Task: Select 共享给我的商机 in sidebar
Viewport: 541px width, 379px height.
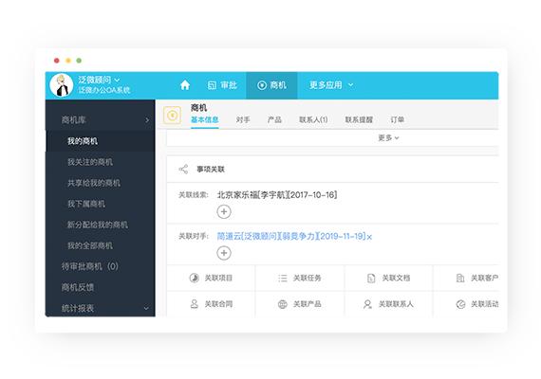Action: click(x=94, y=183)
